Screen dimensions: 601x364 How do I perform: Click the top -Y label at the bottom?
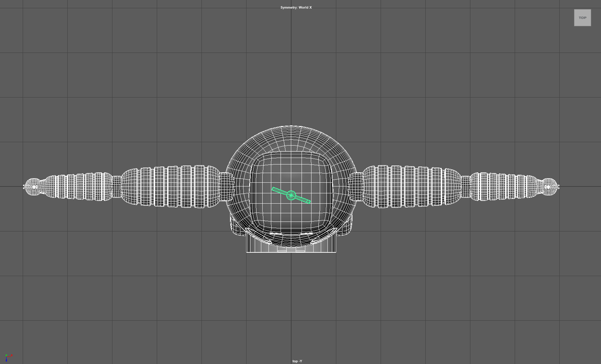click(296, 361)
